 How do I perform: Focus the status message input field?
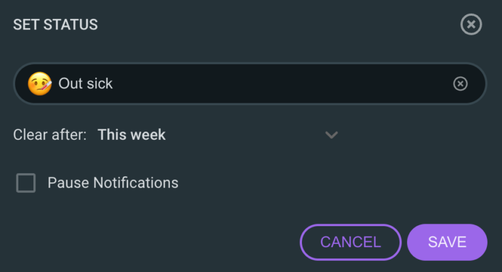click(x=261, y=84)
